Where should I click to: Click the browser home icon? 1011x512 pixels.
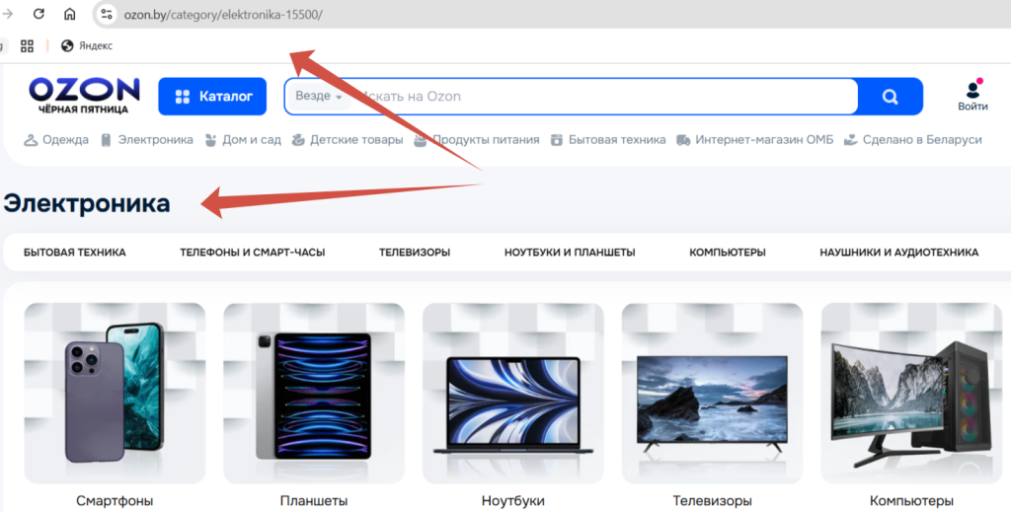pos(69,14)
